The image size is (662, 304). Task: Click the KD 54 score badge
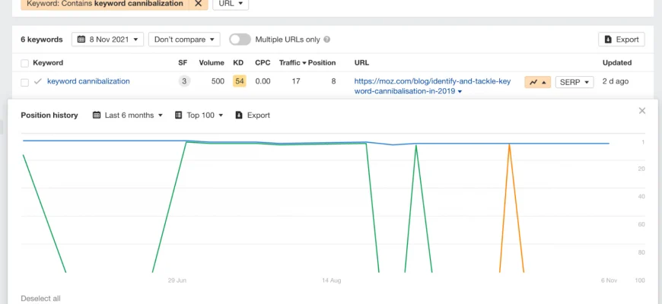click(x=239, y=81)
